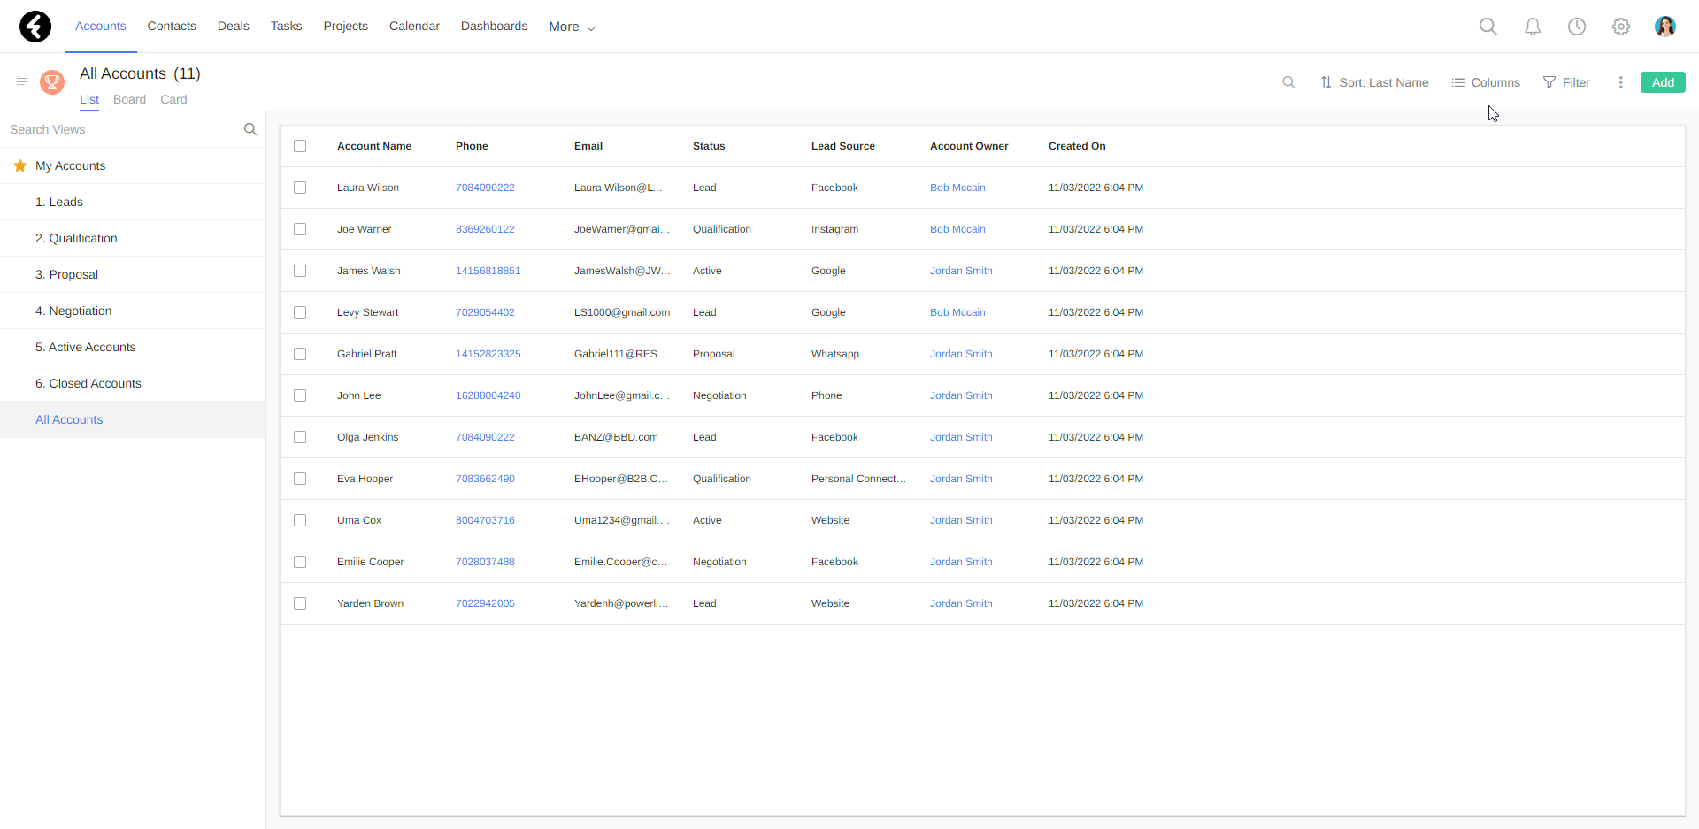Click the app logo in the top-left corner
This screenshot has height=829, width=1699.
[35, 27]
